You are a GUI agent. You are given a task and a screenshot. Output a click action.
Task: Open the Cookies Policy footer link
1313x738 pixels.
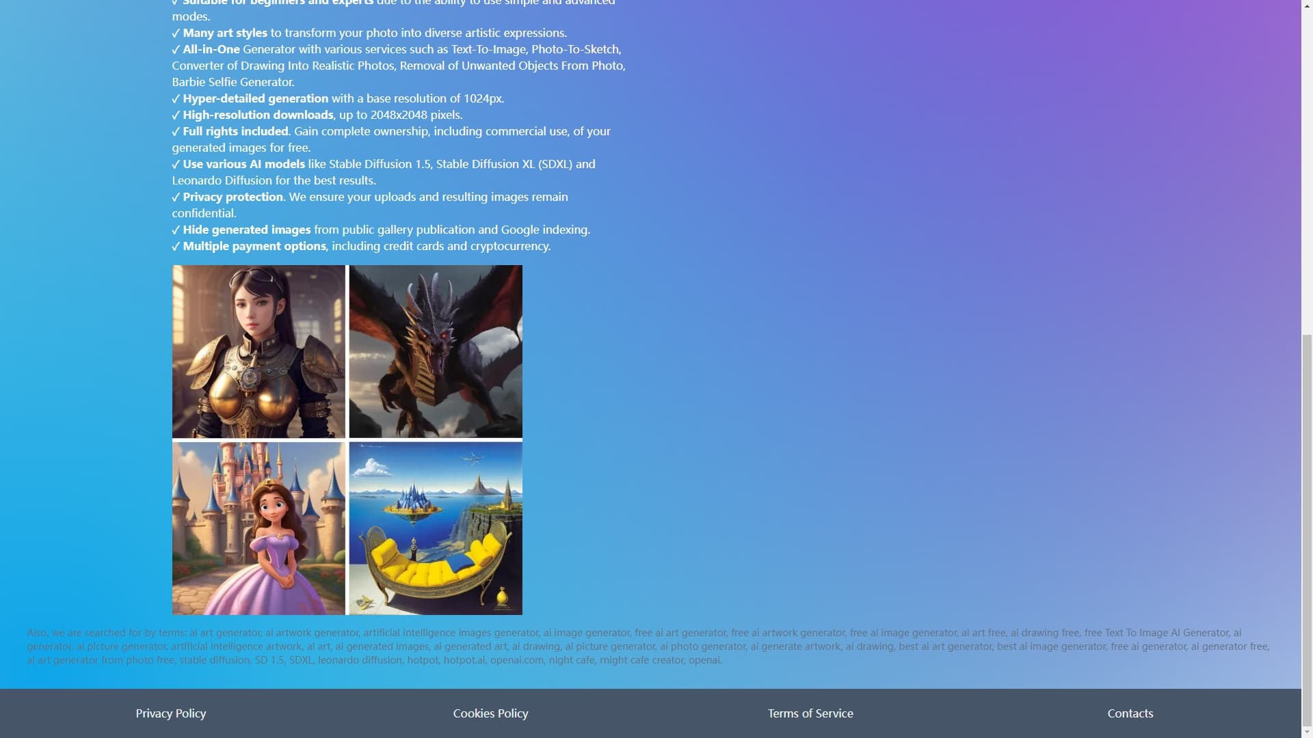coord(490,713)
